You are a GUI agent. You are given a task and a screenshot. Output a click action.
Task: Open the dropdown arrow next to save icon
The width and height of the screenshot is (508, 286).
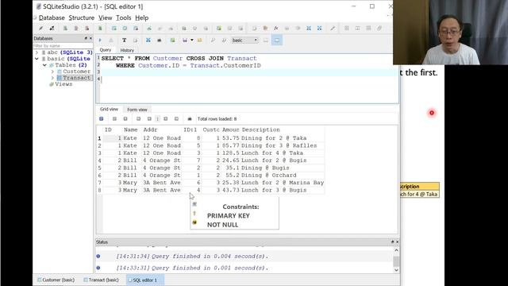click(x=192, y=41)
